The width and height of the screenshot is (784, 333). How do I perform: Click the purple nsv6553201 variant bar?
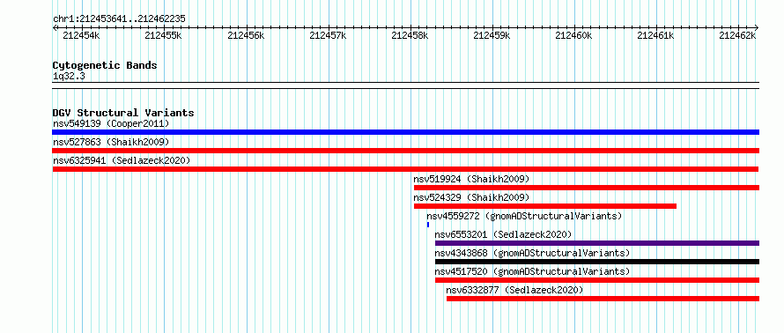click(597, 243)
